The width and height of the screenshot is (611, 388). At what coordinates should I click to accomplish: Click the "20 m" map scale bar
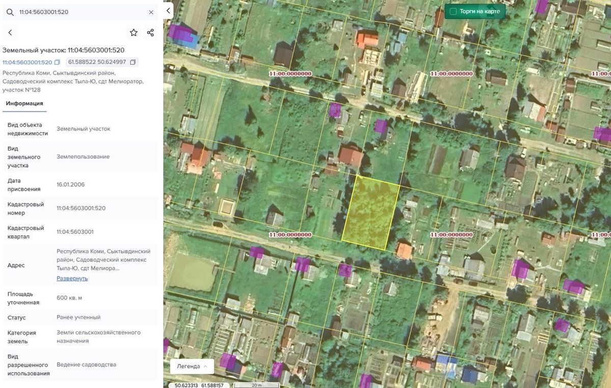pos(256,385)
